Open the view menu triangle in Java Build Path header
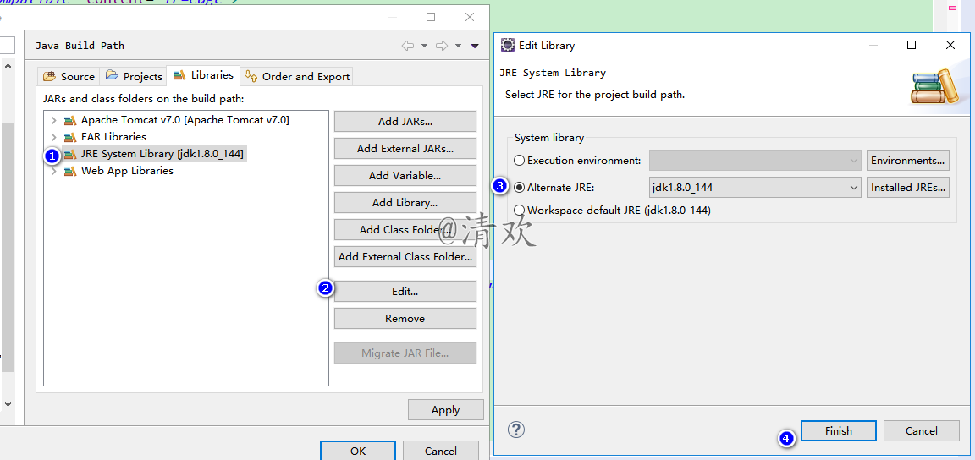 pyautogui.click(x=475, y=46)
